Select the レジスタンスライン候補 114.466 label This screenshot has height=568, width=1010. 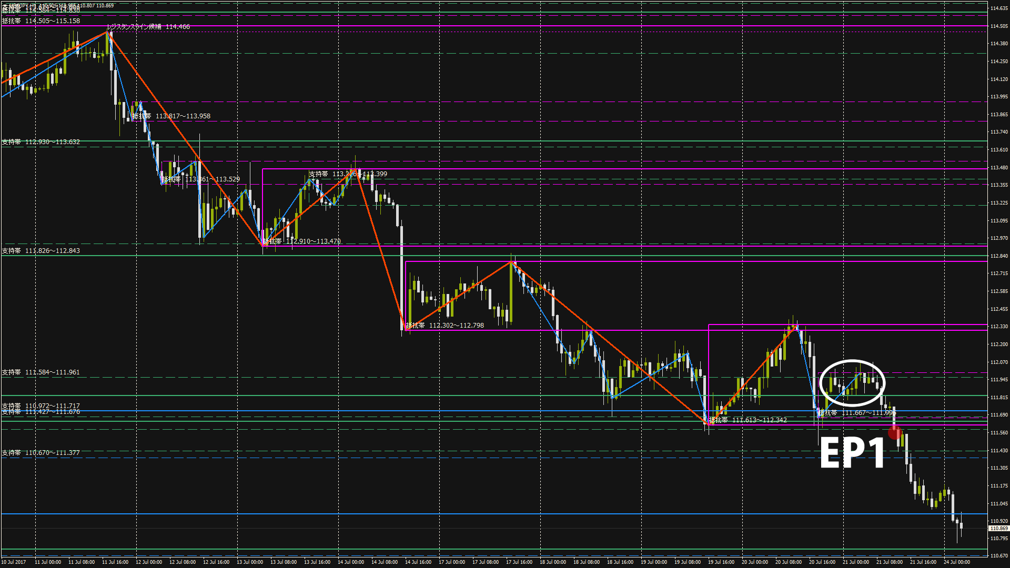(x=148, y=27)
